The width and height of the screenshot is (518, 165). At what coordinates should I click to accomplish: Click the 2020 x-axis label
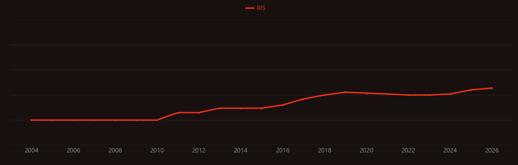(366, 151)
